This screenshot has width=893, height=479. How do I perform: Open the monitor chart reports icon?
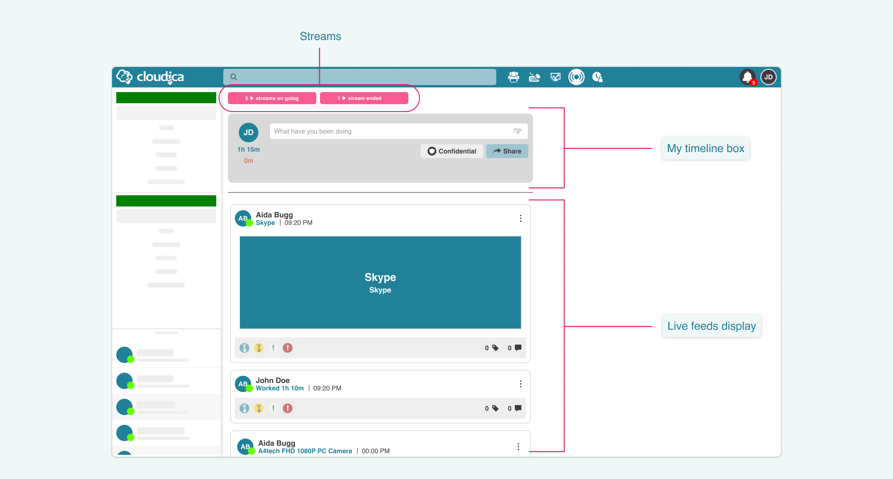555,77
